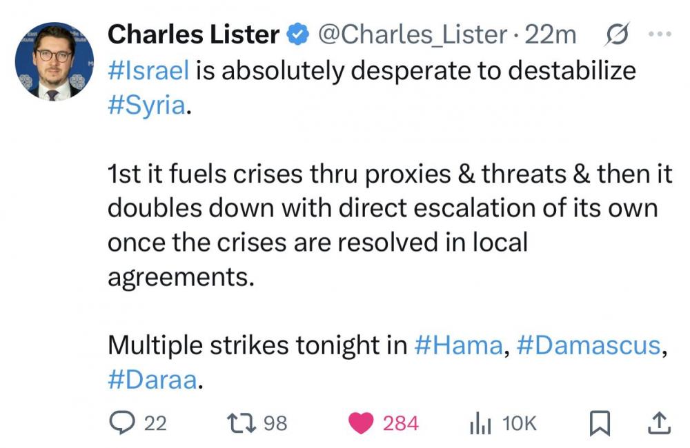690x448 pixels.
Task: Share tweet via upload arrow icon
Action: pos(658,422)
